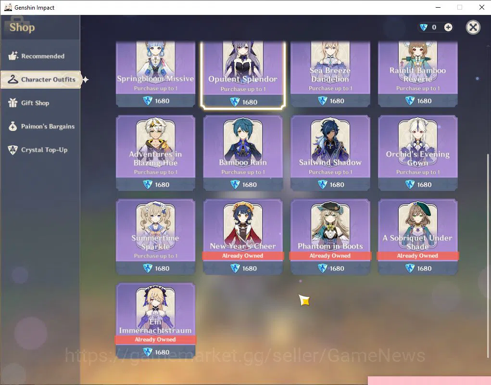This screenshot has width=491, height=385.
Task: View A Sobriquet Under Shade outfit
Action: (418, 236)
